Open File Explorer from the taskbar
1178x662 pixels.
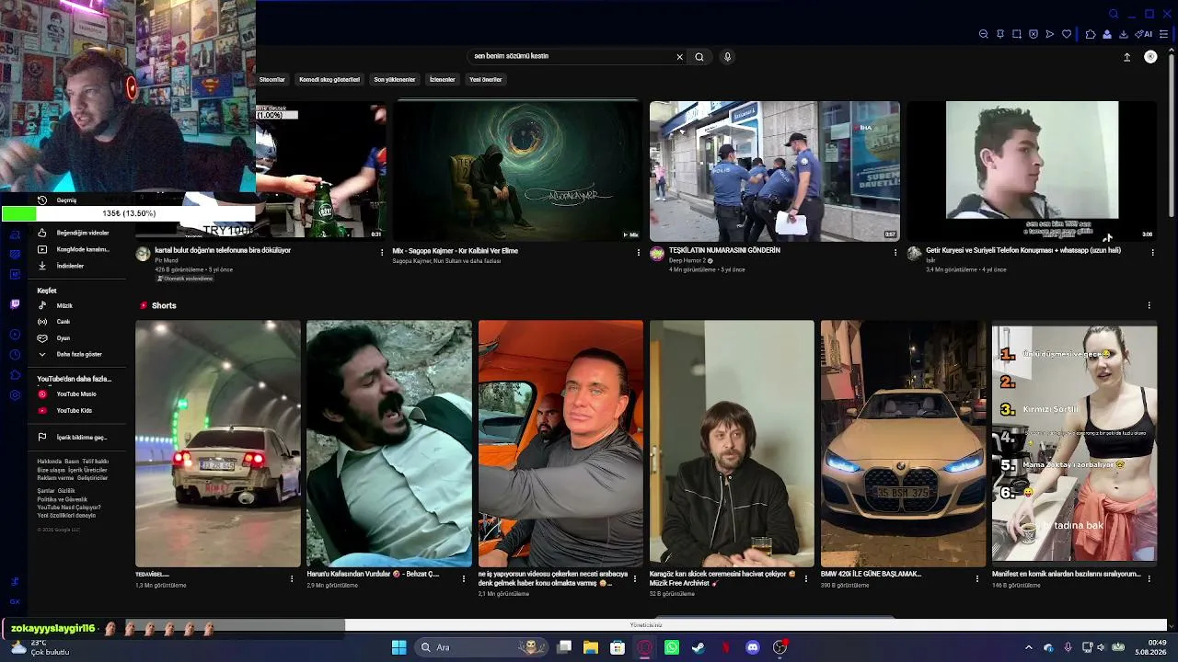(591, 647)
